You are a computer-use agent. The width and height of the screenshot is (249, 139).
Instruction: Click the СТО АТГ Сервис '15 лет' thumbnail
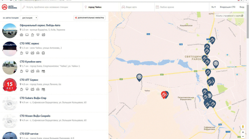coord(10,85)
